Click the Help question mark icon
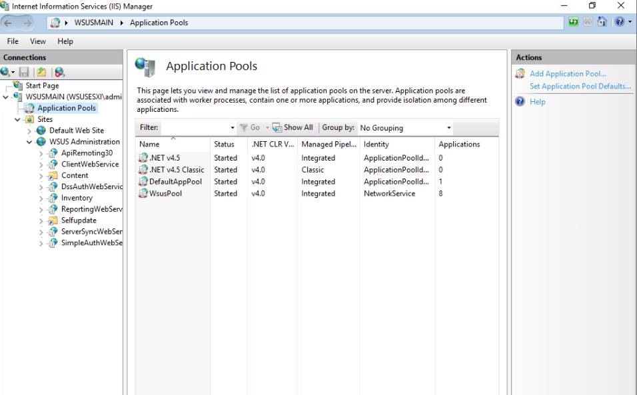The image size is (637, 395). click(x=618, y=21)
